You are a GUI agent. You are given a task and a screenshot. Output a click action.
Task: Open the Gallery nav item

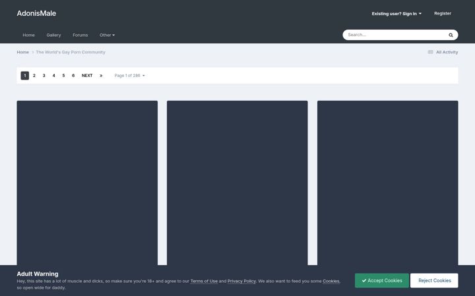[53, 35]
